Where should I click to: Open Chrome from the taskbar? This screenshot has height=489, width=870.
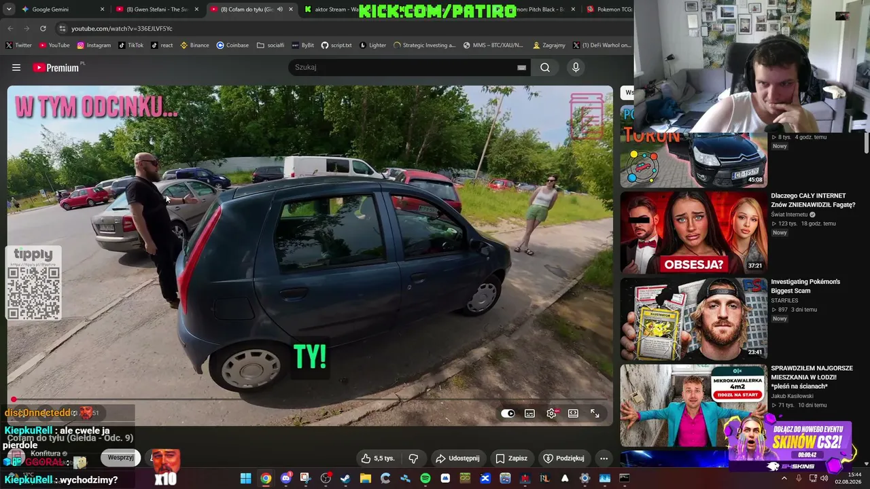(266, 478)
